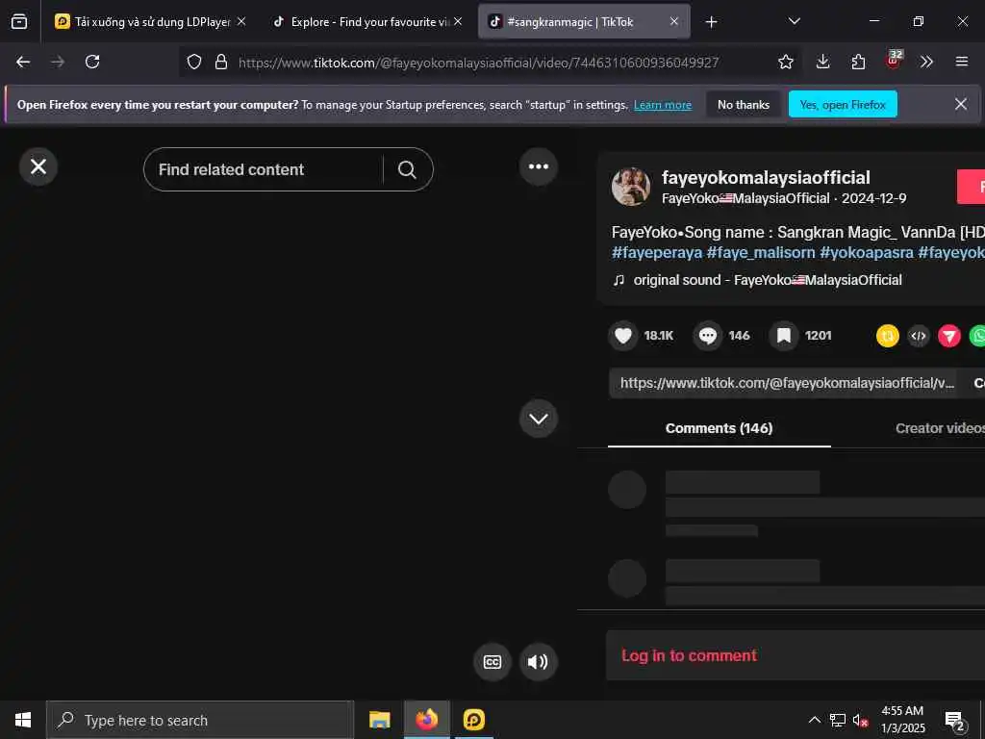Click the yellow repost share icon
This screenshot has width=985, height=739.
888,336
